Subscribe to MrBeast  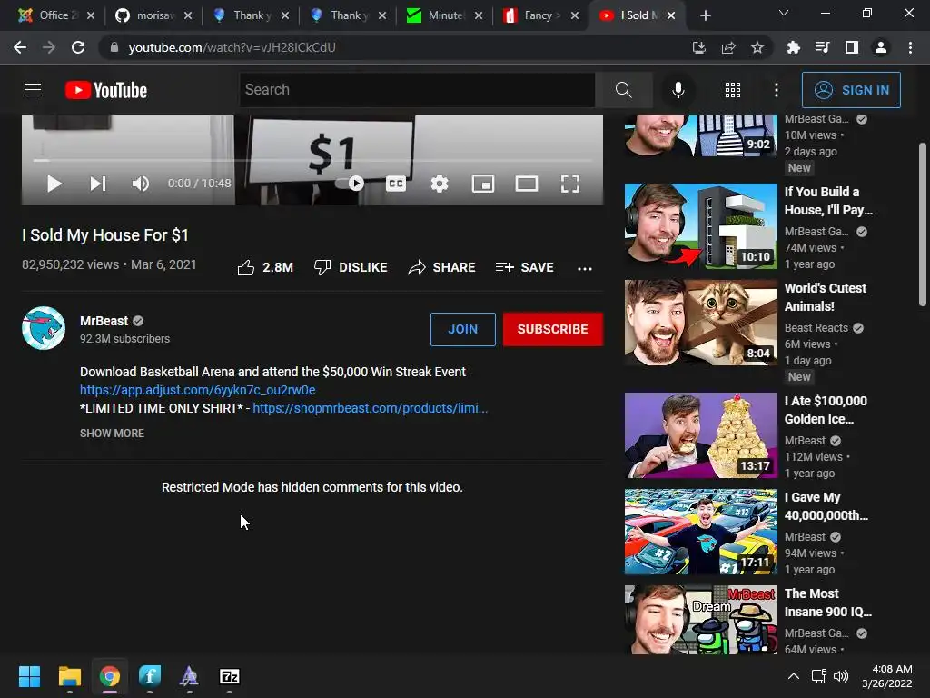point(553,329)
